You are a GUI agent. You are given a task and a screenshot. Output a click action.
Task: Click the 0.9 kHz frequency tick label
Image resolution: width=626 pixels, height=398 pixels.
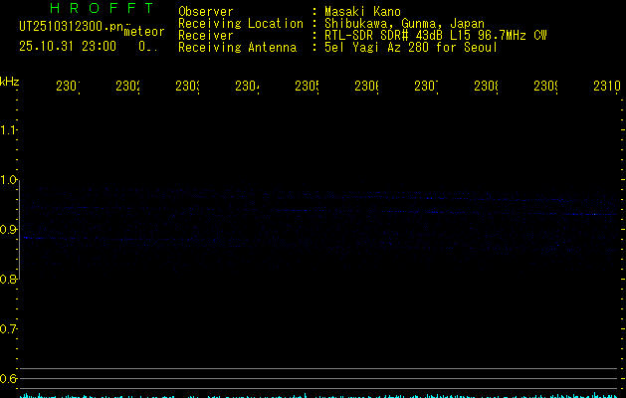point(10,230)
